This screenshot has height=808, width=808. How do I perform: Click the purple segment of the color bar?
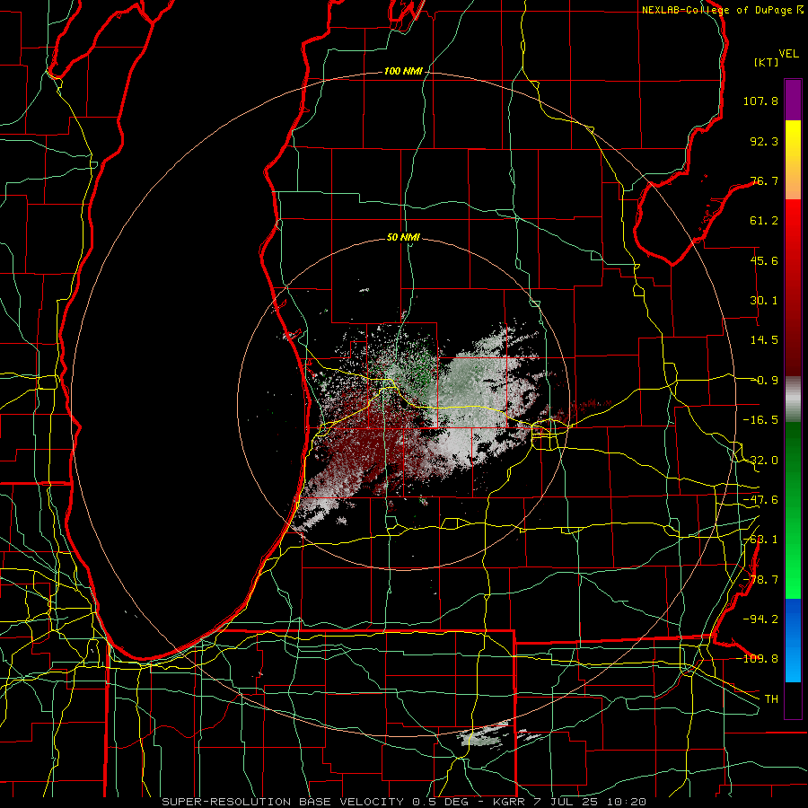tap(793, 100)
